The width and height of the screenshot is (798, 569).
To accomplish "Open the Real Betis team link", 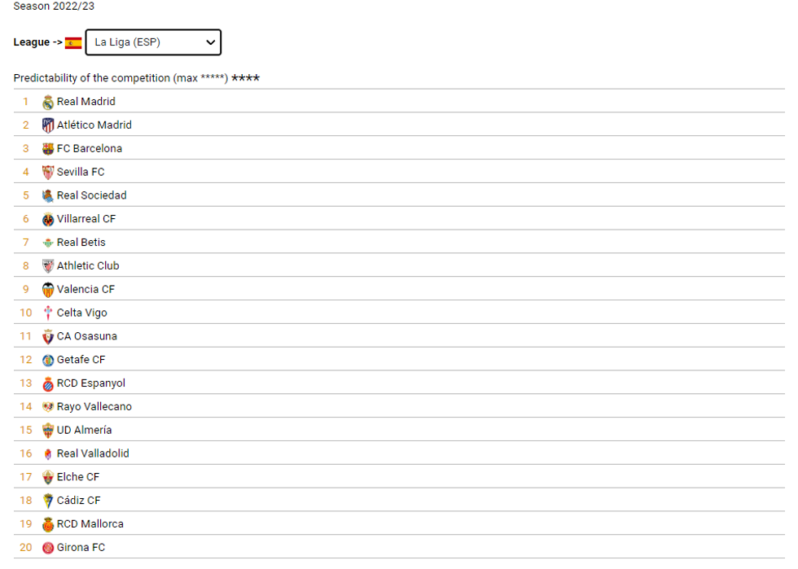I will [81, 243].
